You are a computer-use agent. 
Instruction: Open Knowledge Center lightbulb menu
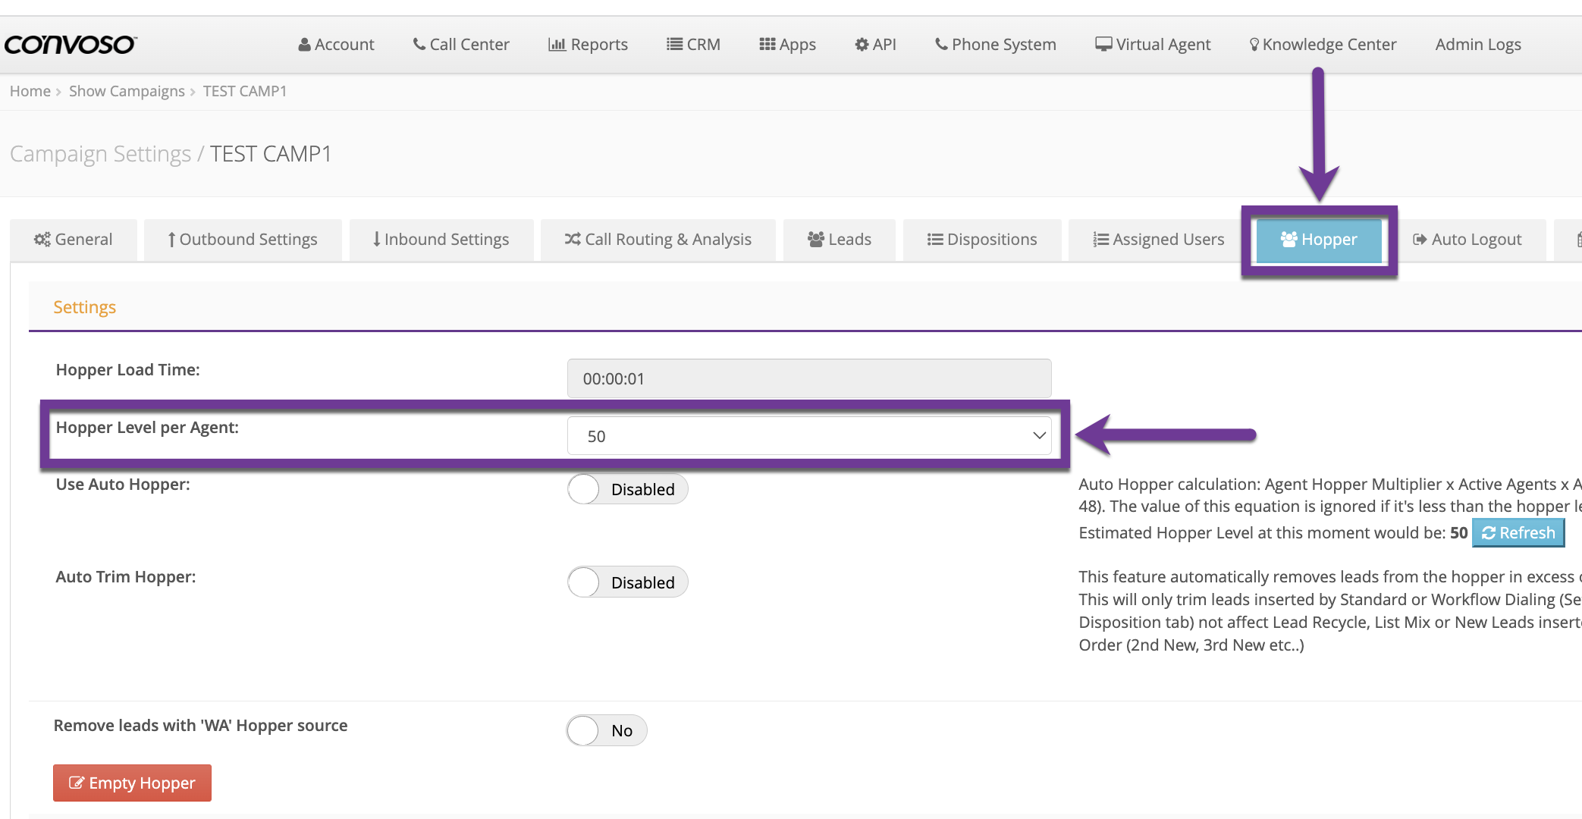pyautogui.click(x=1323, y=45)
